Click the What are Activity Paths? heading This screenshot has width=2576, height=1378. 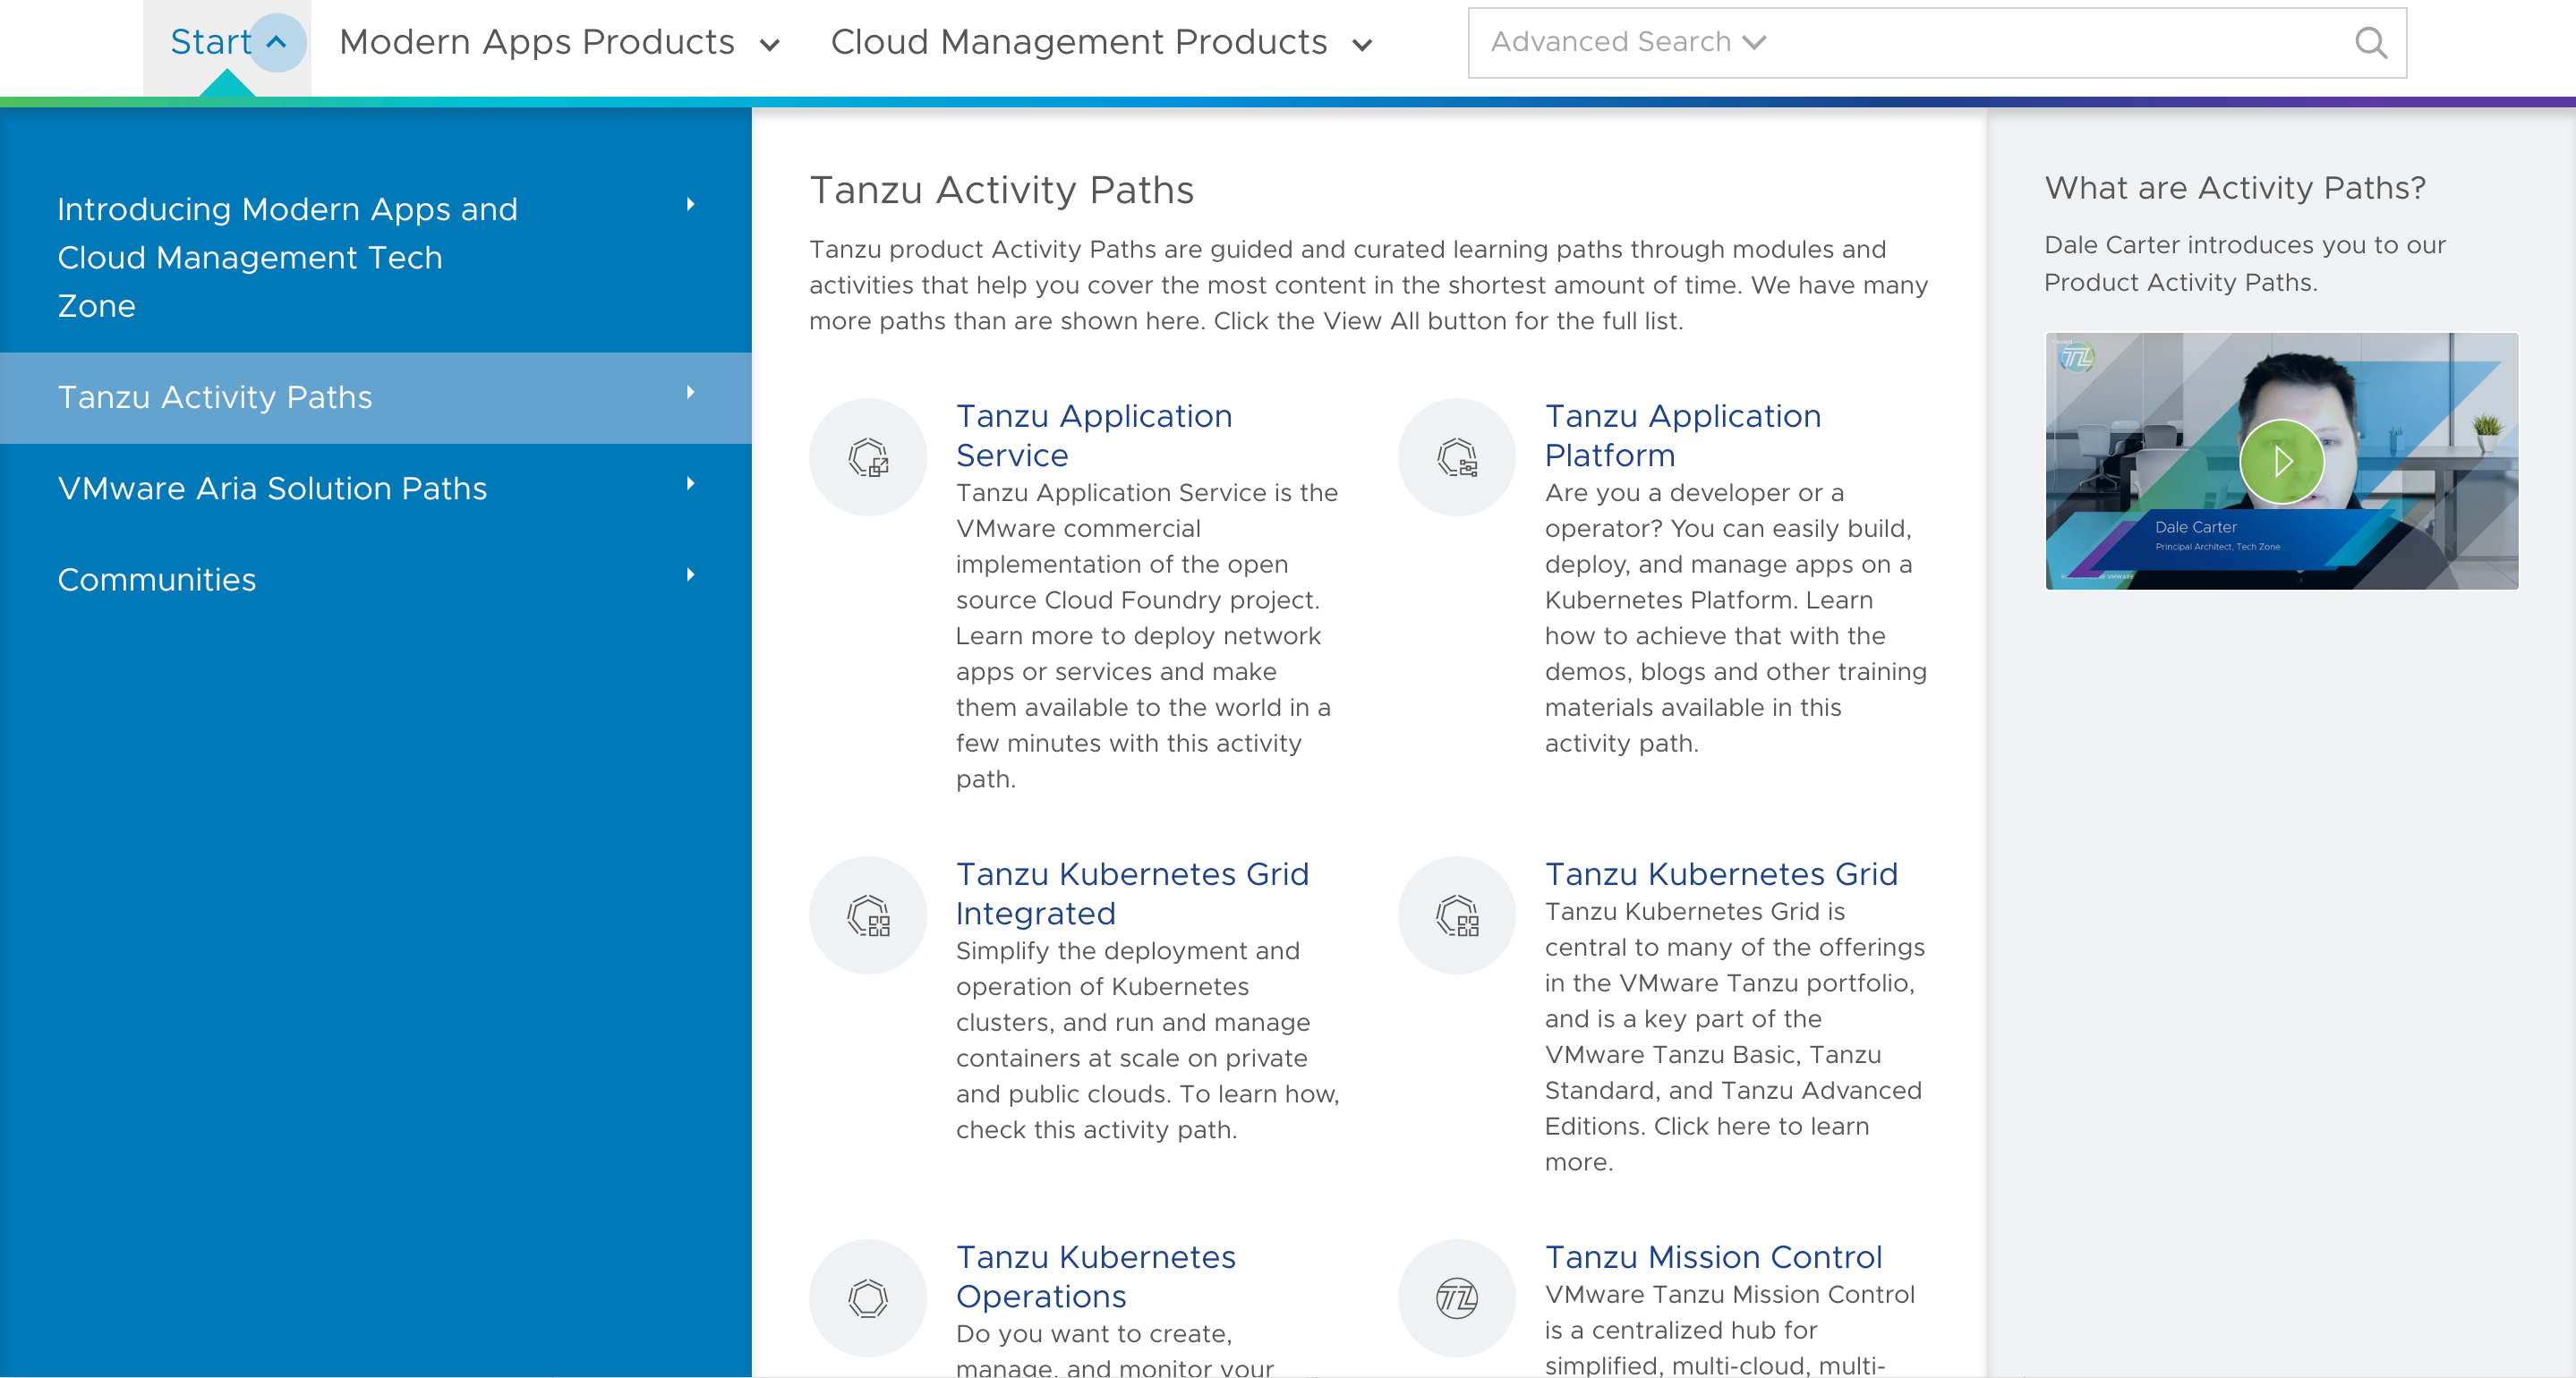click(2235, 188)
